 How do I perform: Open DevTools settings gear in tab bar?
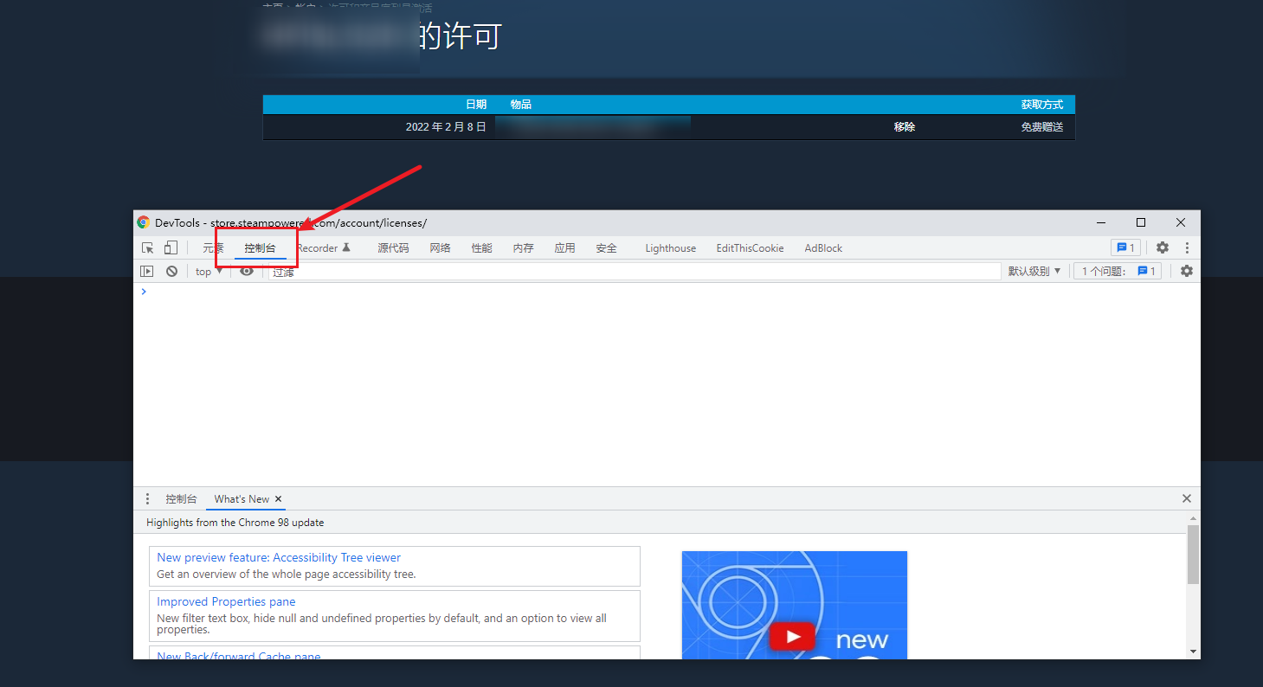click(1163, 248)
